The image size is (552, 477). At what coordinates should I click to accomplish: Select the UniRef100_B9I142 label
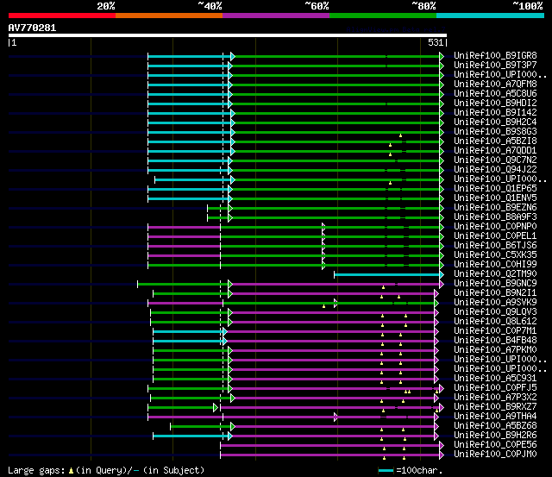495,113
